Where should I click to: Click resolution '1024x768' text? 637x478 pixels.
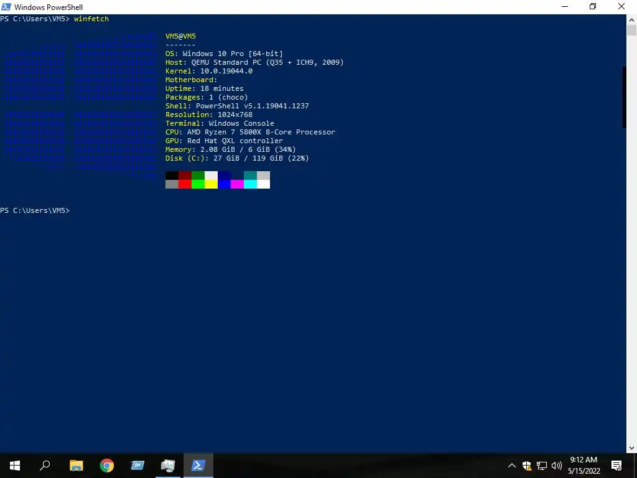(x=235, y=115)
